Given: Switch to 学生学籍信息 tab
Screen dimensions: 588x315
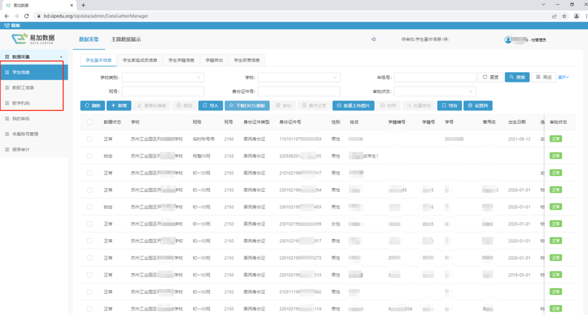Looking at the screenshot, I should [181, 61].
